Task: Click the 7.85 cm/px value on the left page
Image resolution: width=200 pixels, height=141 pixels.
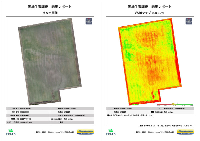Action: (x=68, y=119)
